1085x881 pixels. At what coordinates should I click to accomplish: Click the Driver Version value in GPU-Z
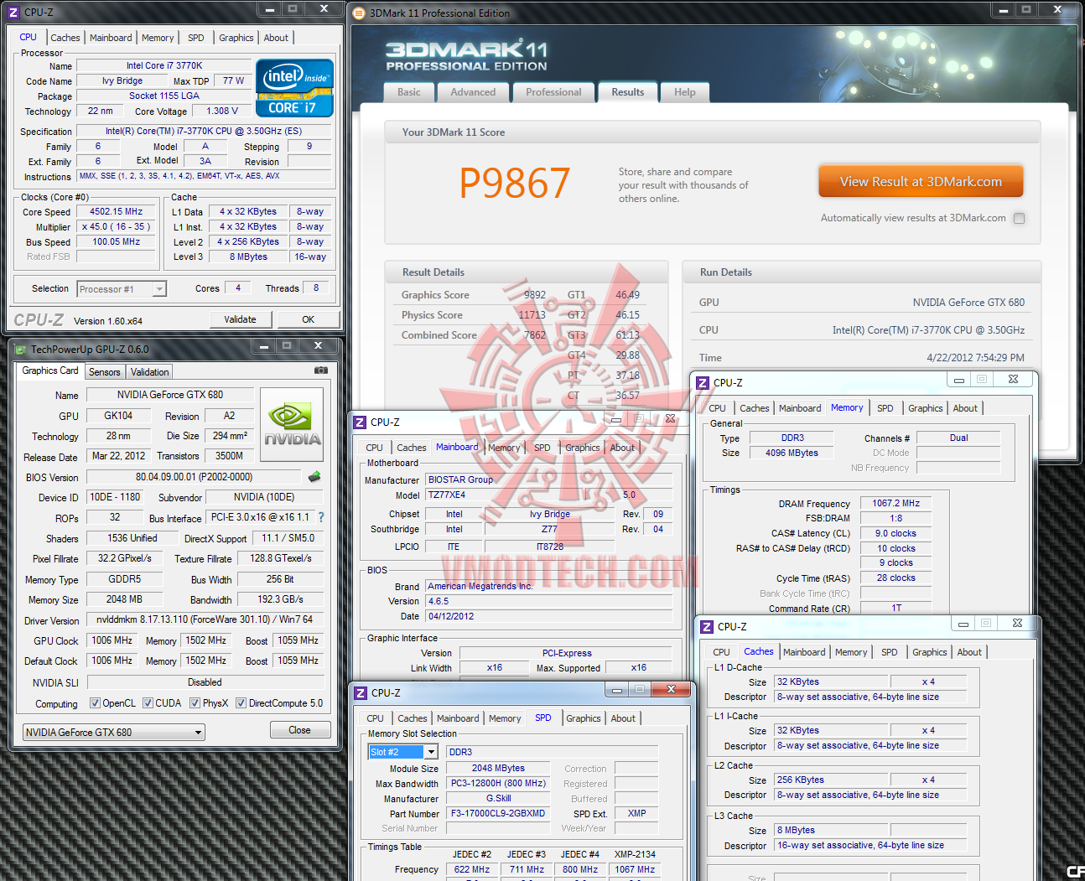coord(205,619)
